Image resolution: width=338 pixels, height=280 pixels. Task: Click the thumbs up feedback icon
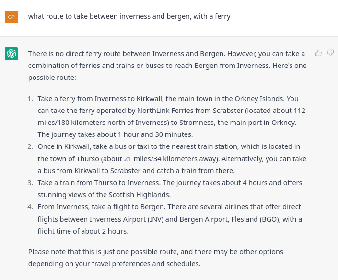tap(318, 53)
